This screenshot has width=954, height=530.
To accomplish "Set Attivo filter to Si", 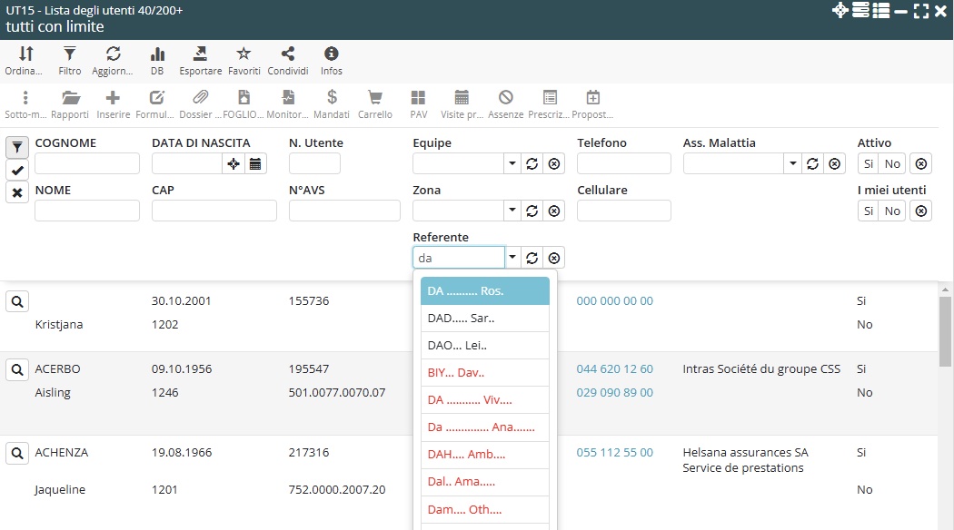I will click(x=868, y=163).
